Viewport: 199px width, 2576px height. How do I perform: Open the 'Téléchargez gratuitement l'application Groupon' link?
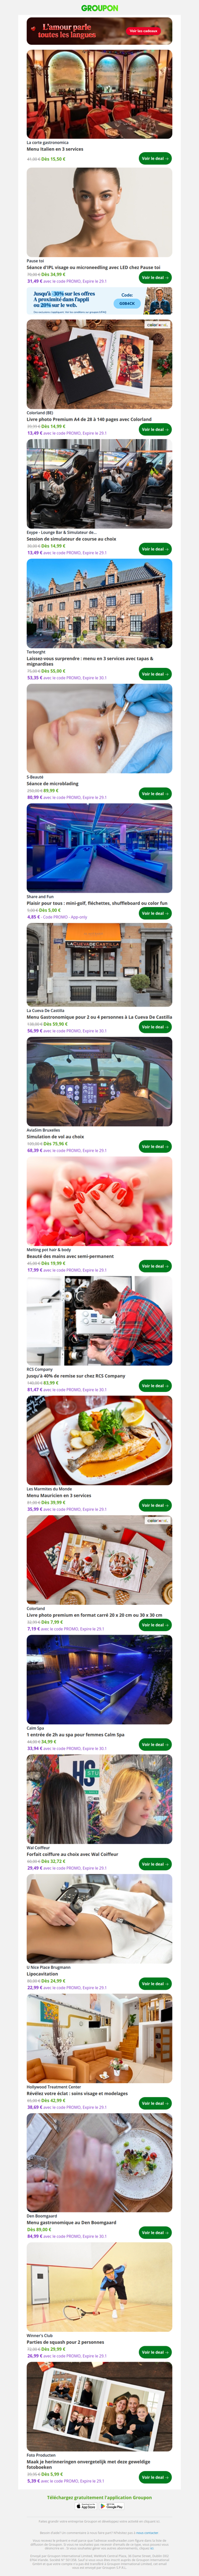(x=99, y=2496)
